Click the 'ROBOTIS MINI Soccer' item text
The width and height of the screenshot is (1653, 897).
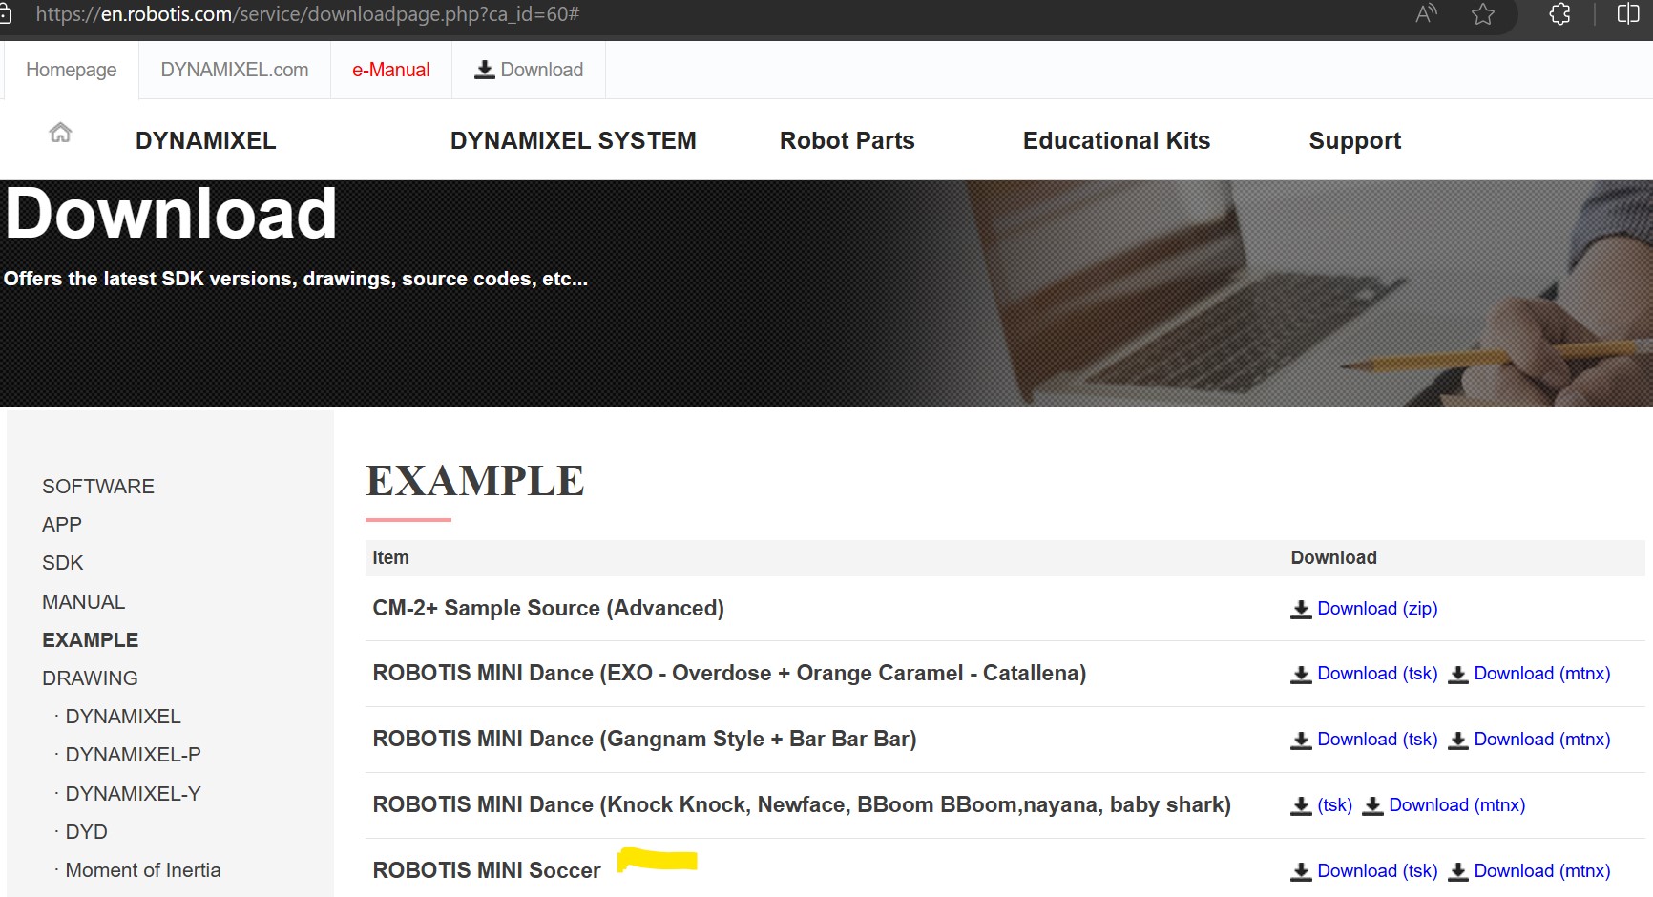487,870
